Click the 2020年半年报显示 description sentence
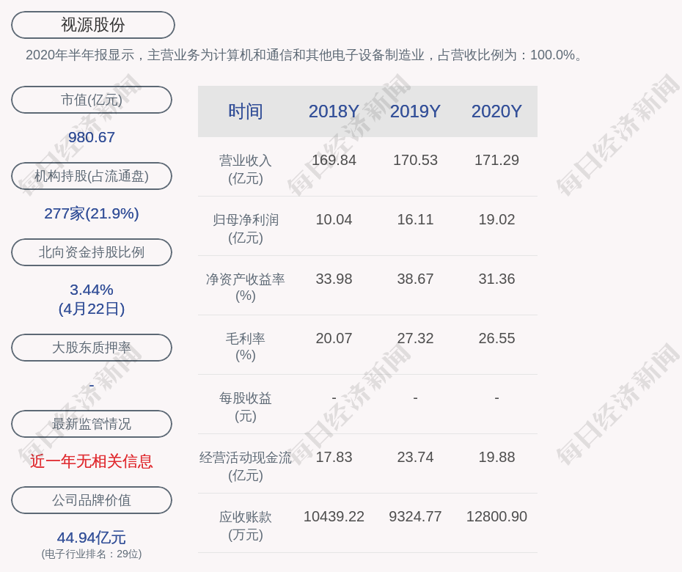The image size is (682, 572). click(304, 55)
